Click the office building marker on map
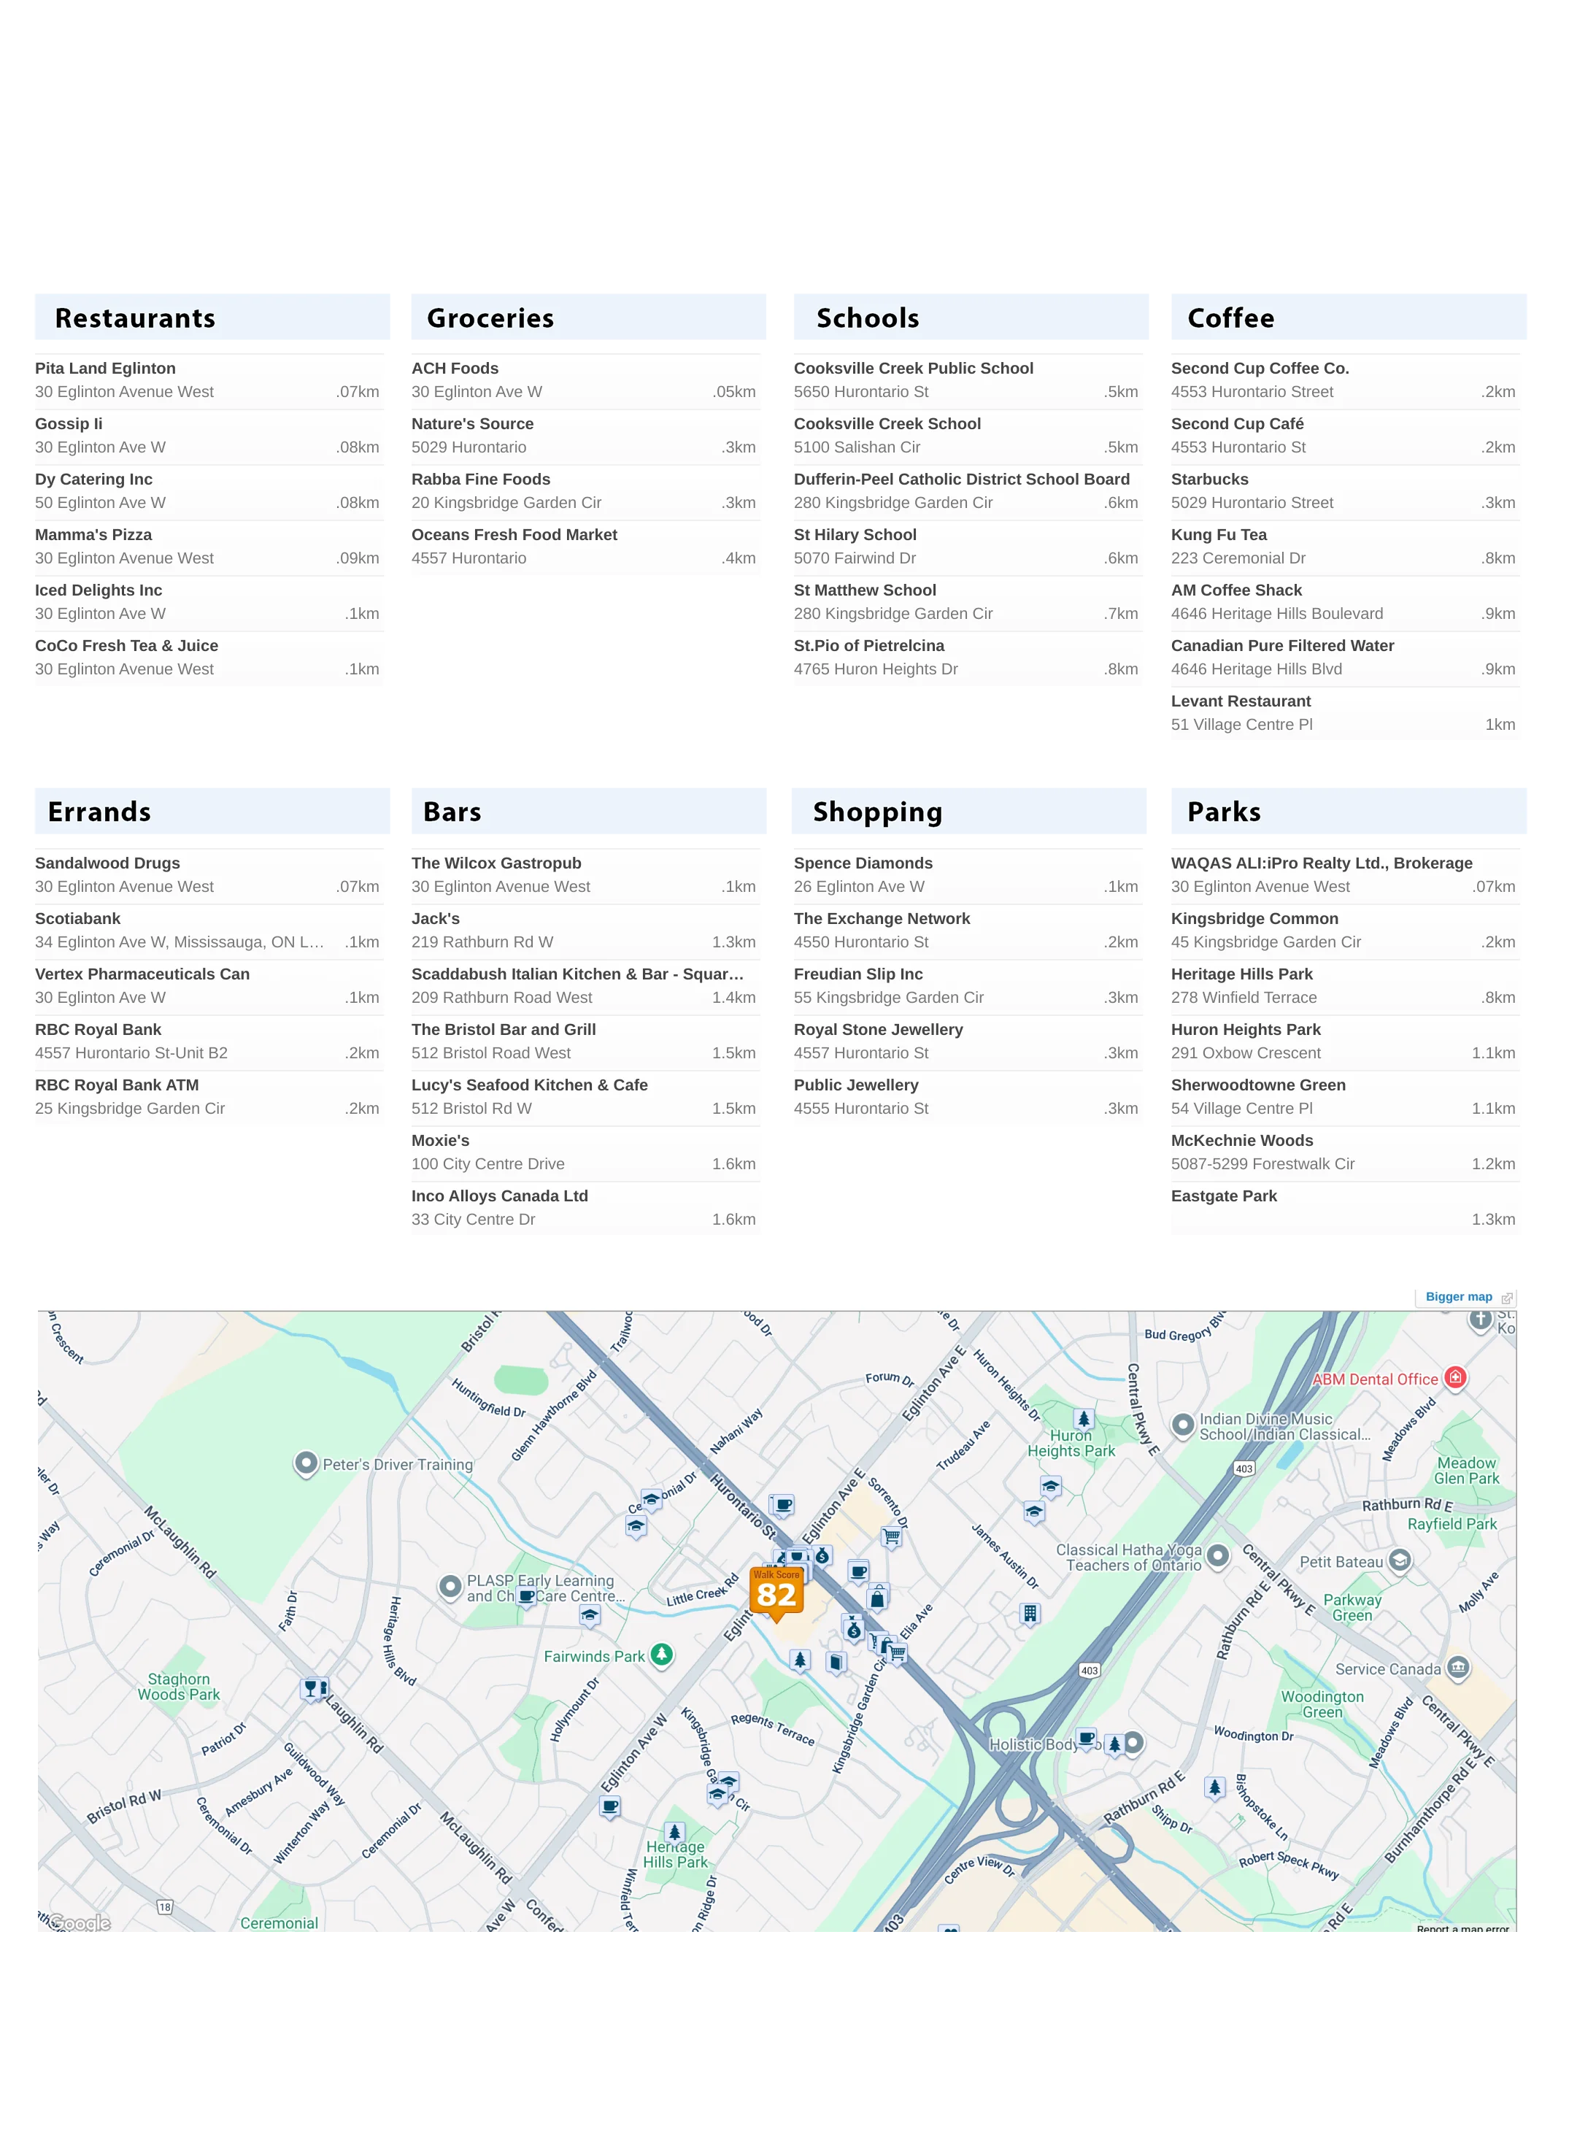Viewport: 1596px width, 2129px height. point(1030,1613)
